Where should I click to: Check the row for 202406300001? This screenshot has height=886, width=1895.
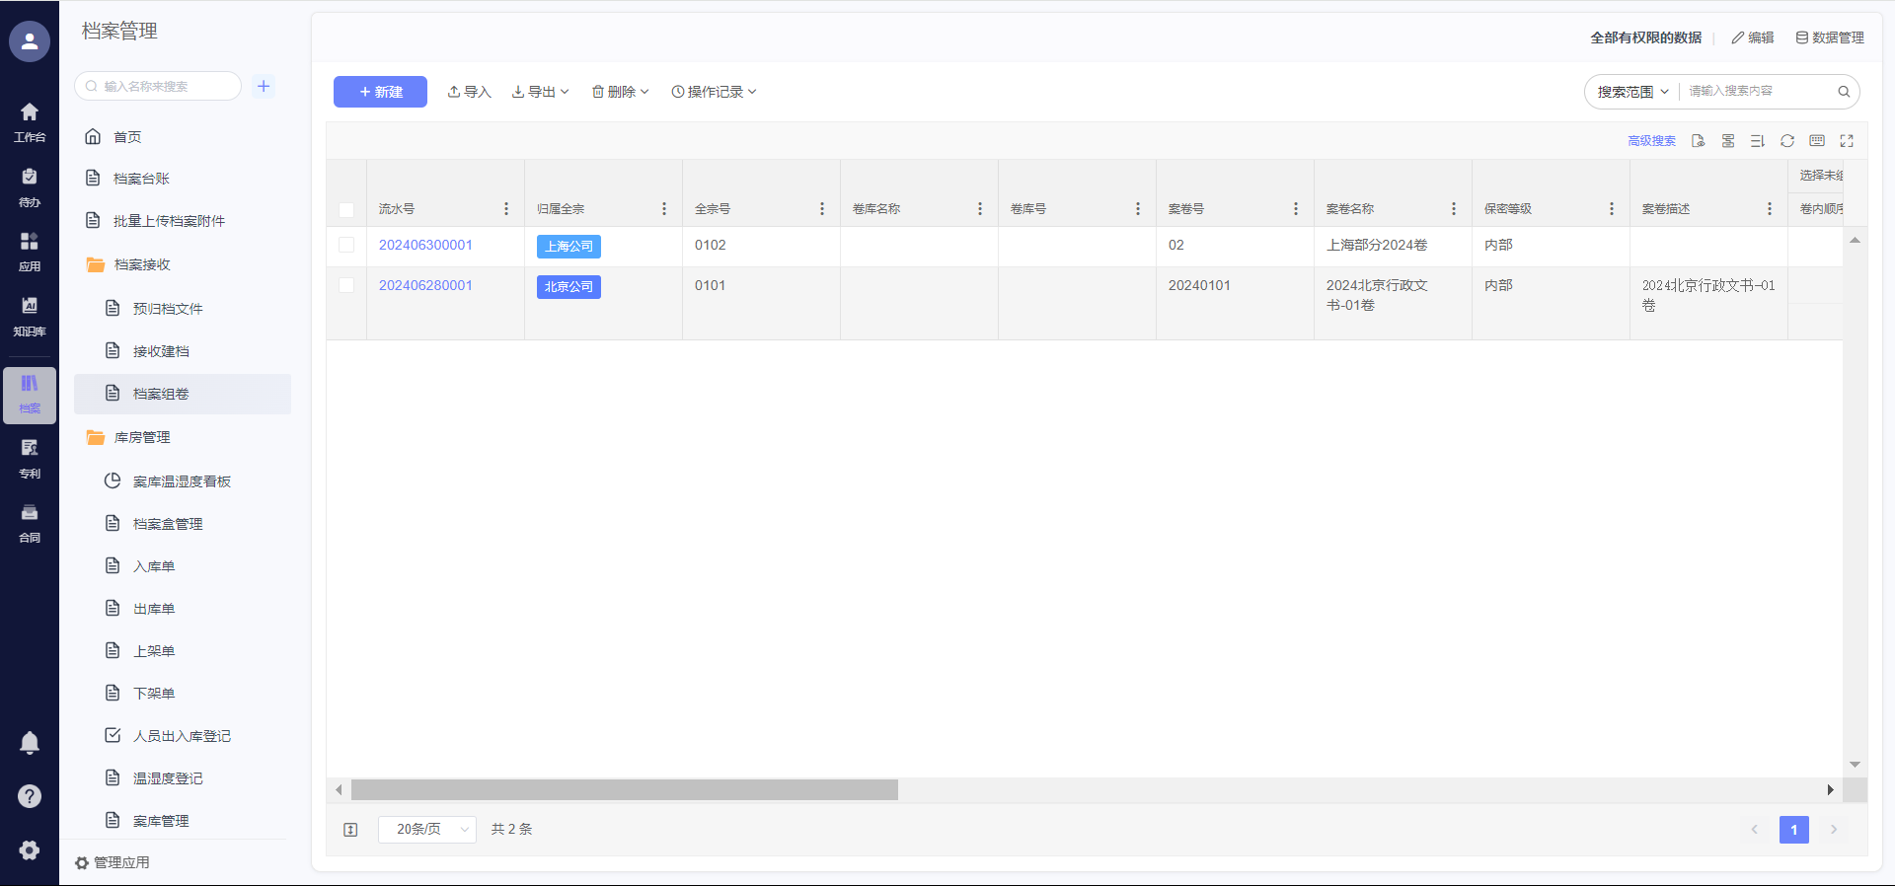(346, 246)
